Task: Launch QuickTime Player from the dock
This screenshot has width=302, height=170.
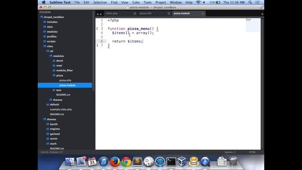Action: click(205, 161)
